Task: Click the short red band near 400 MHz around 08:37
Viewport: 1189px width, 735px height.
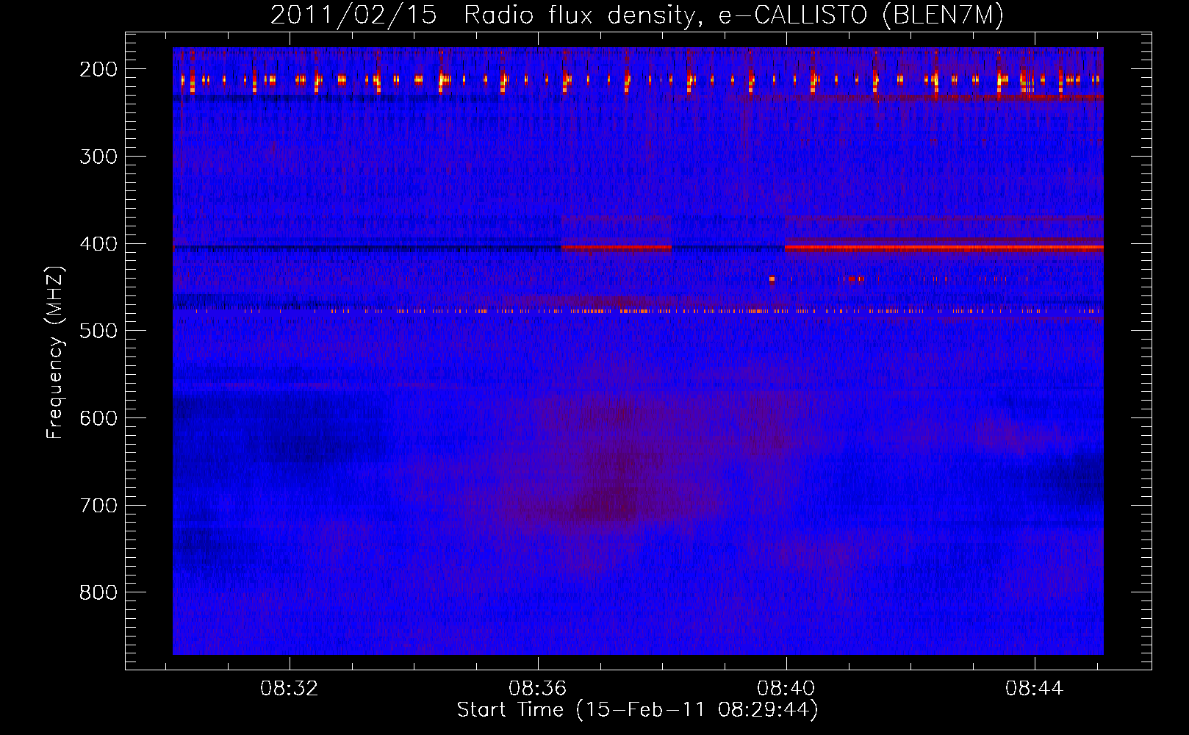Action: click(x=617, y=248)
